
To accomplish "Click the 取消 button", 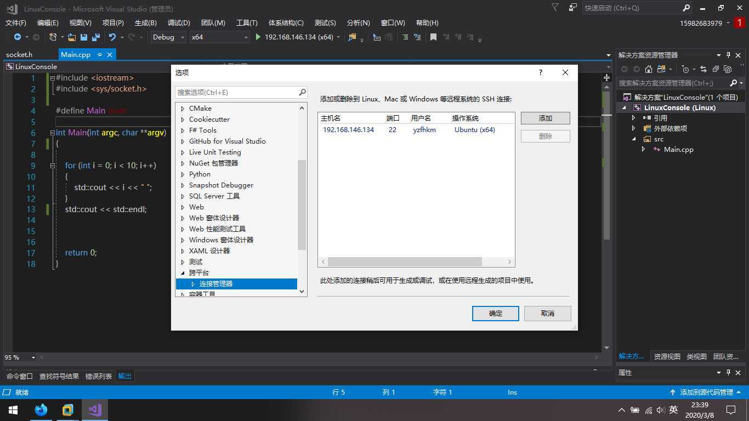I will click(x=548, y=314).
